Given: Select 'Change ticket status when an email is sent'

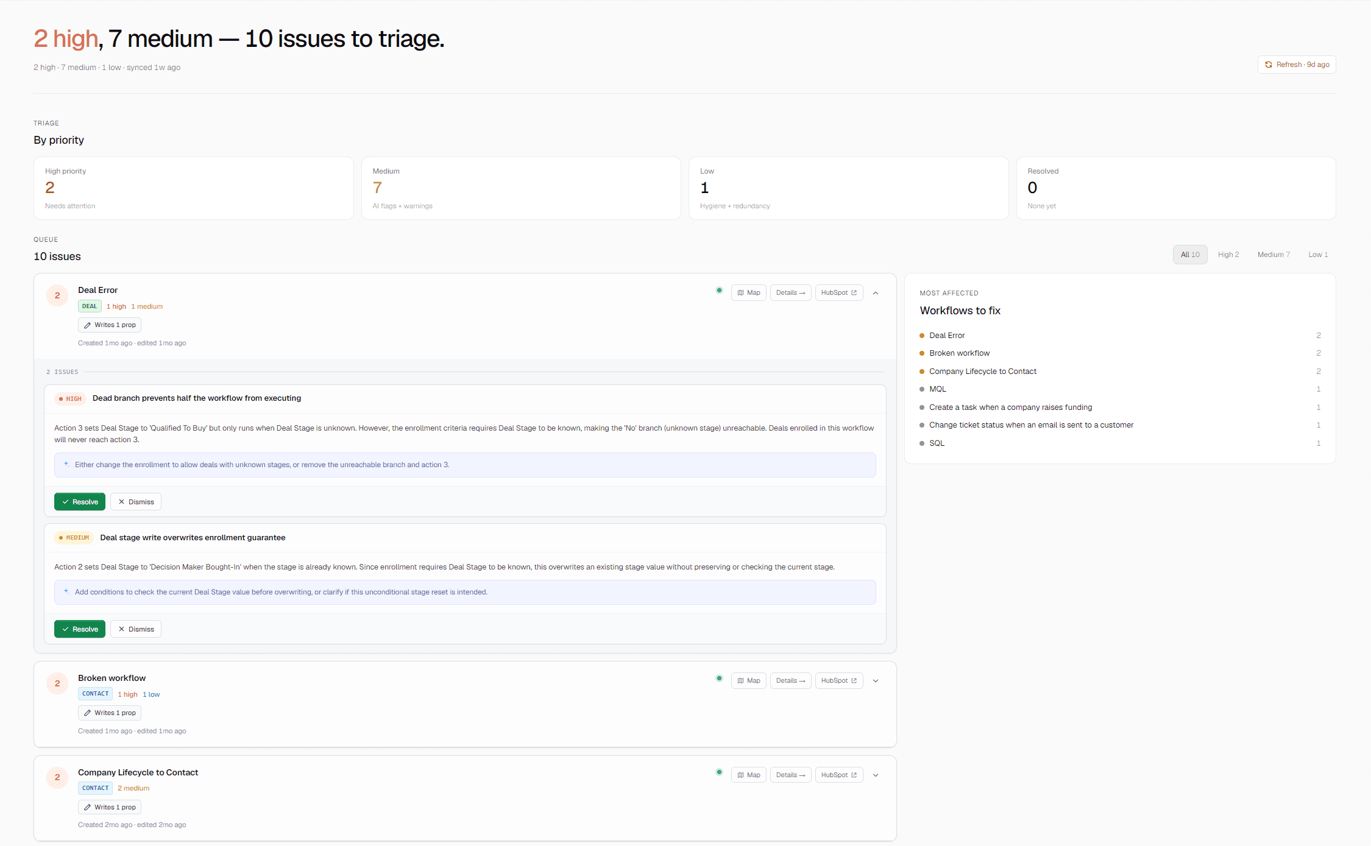Looking at the screenshot, I should [x=1120, y=425].
